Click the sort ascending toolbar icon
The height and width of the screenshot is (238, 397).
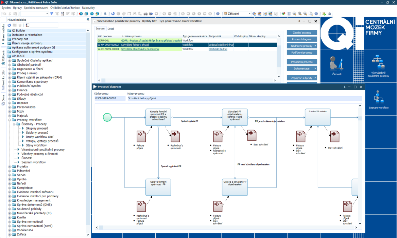[63, 14]
